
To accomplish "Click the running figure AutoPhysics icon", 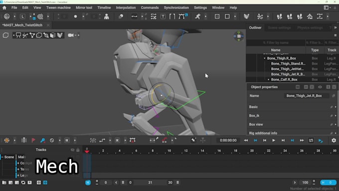I will 197,16.
